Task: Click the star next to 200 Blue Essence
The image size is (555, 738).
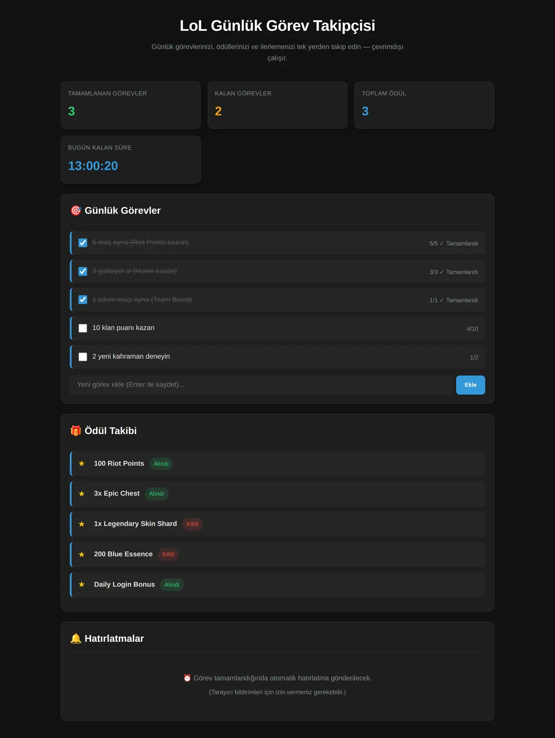Action: point(82,554)
